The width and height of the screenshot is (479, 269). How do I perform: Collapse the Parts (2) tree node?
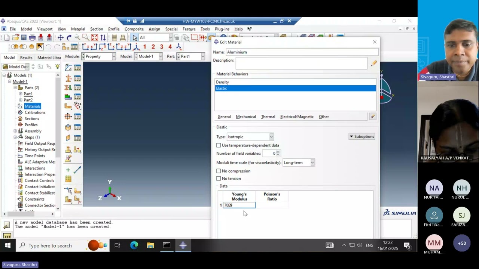(15, 87)
